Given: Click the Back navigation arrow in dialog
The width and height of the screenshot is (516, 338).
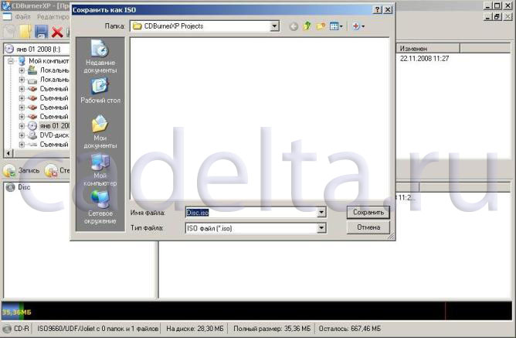Looking at the screenshot, I should pyautogui.click(x=294, y=26).
